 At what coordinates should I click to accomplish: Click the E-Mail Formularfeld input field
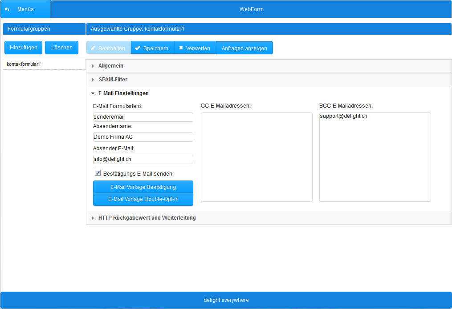(143, 117)
